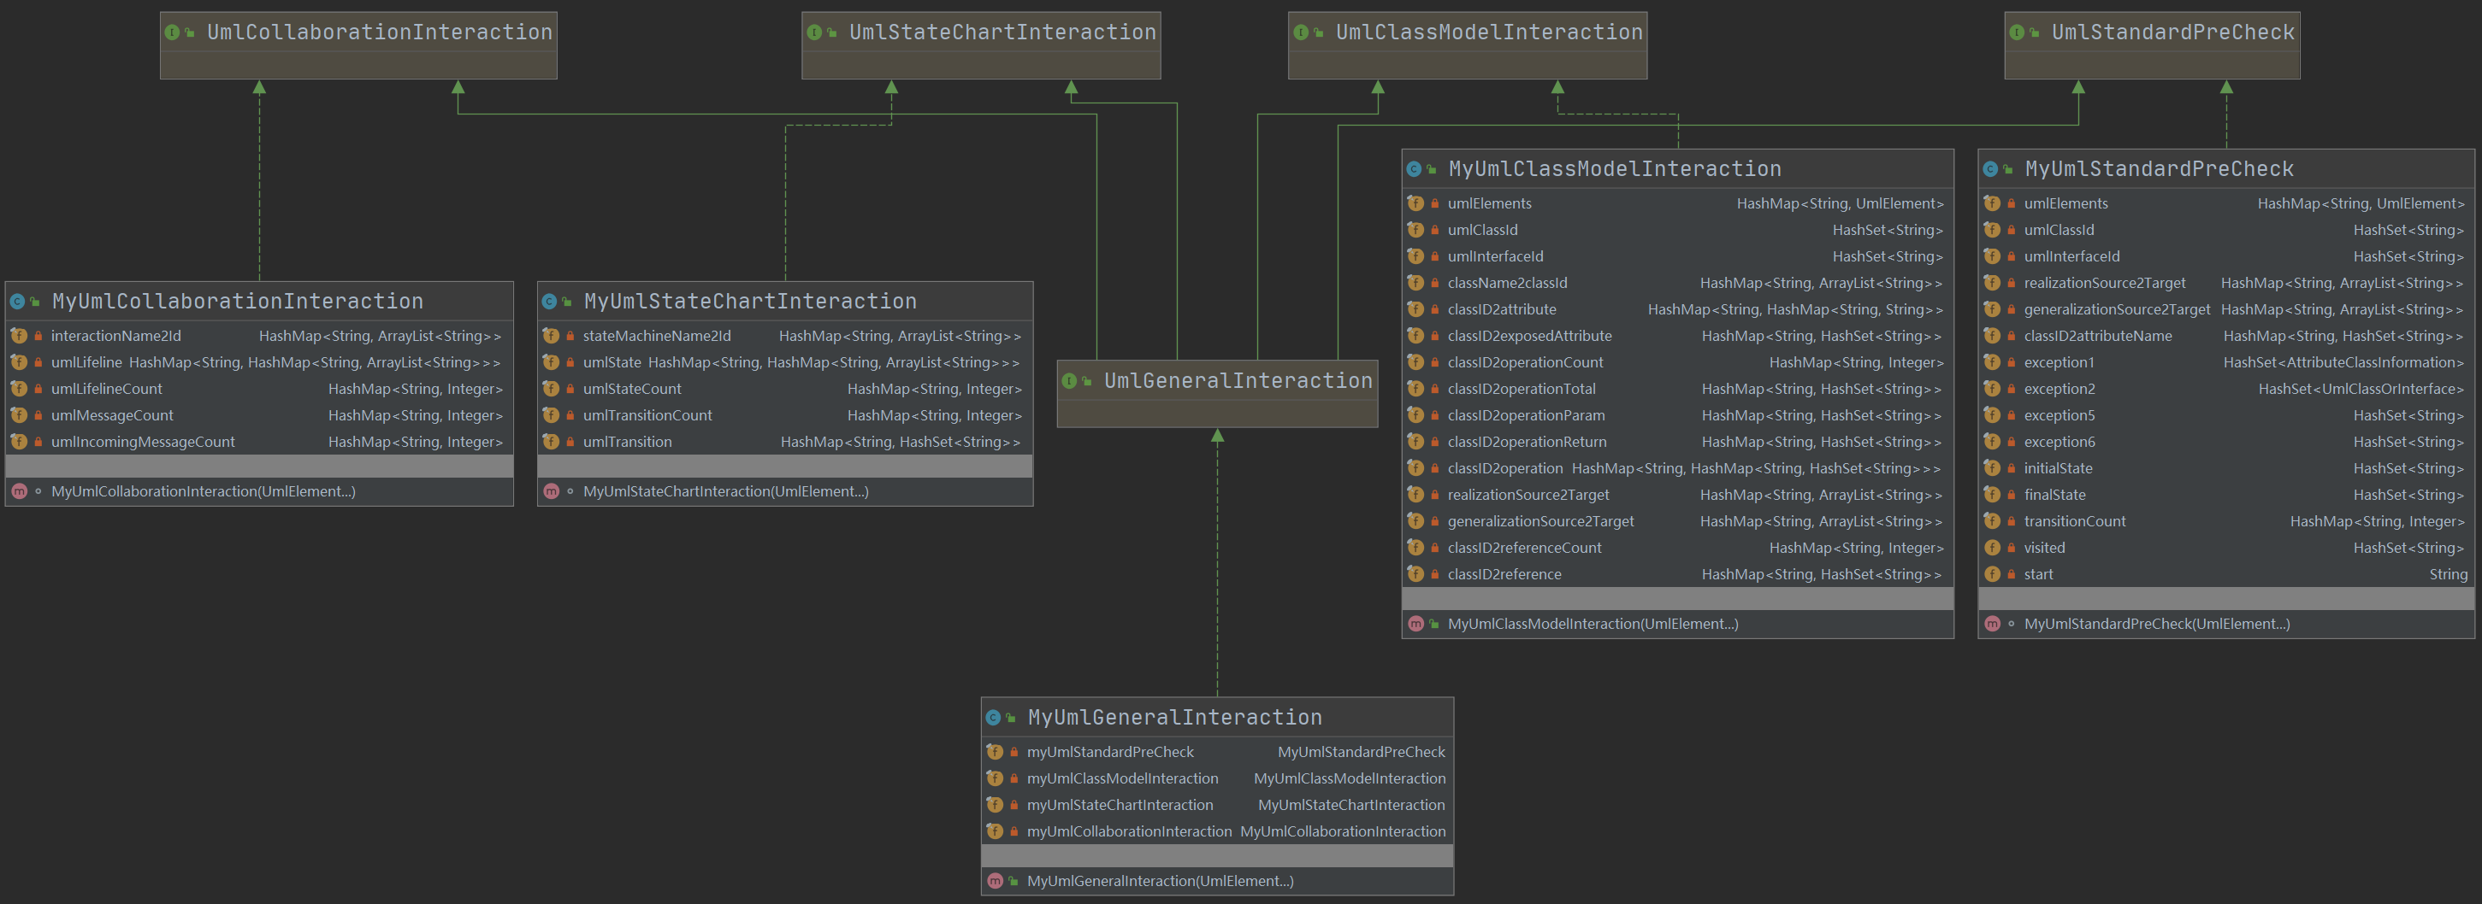Click the field icon next to interactionName2Id
This screenshot has width=2482, height=904.
(18, 336)
